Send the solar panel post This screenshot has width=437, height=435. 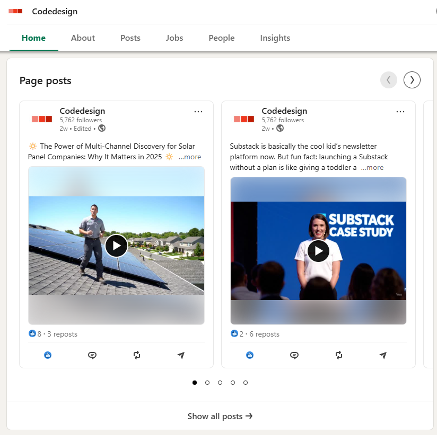[181, 355]
